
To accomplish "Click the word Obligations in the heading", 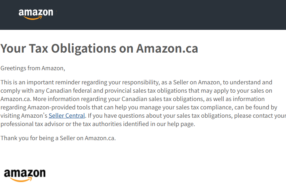I will [x=84, y=49].
